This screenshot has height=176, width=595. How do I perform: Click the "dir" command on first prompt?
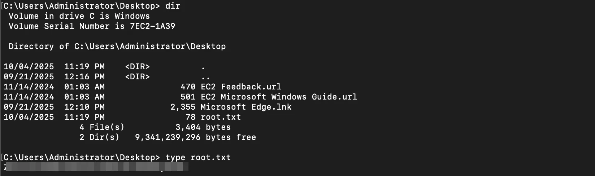point(173,6)
